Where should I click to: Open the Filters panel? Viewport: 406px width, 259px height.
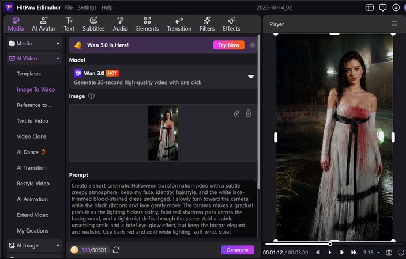(x=207, y=24)
